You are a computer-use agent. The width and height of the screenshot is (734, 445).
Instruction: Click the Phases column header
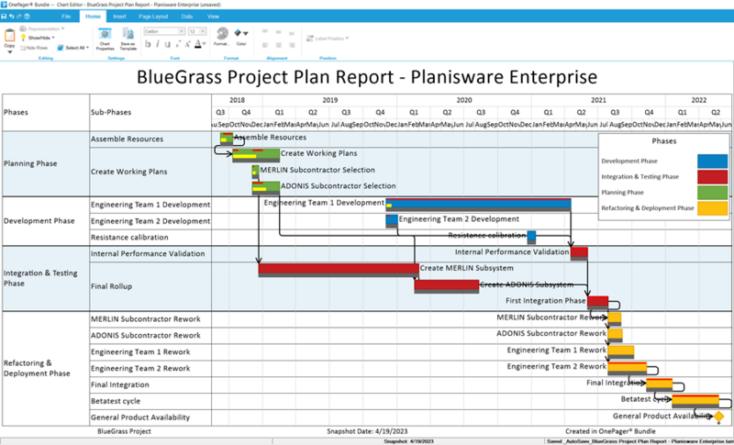[16, 112]
